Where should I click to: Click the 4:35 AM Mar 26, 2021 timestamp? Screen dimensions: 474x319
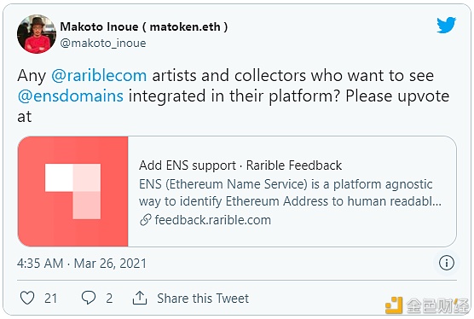click(82, 263)
